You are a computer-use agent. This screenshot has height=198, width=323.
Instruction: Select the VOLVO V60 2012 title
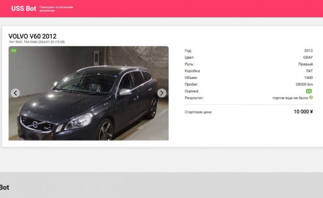coord(32,36)
